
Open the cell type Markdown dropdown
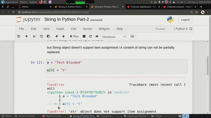pyautogui.click(x=114, y=37)
